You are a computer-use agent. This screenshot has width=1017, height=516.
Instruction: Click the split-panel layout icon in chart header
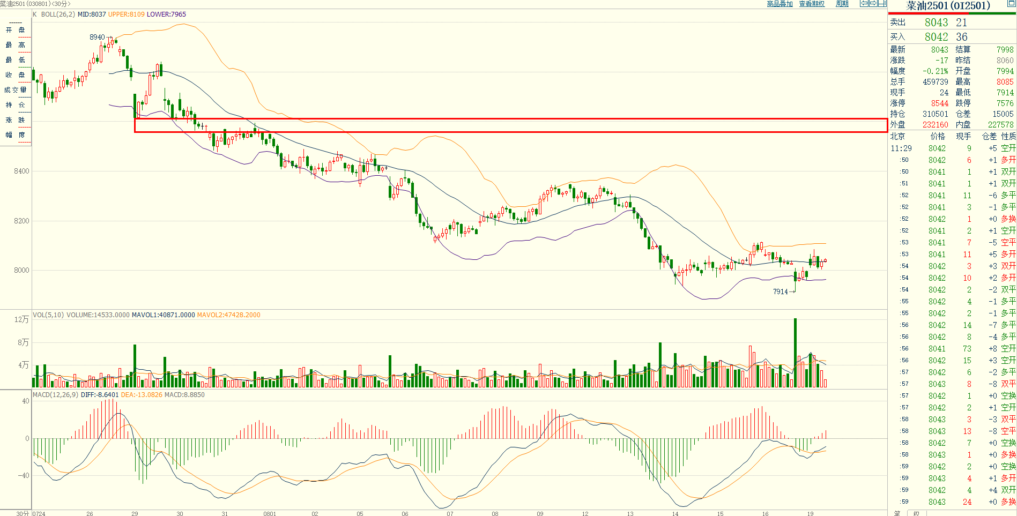pyautogui.click(x=882, y=3)
